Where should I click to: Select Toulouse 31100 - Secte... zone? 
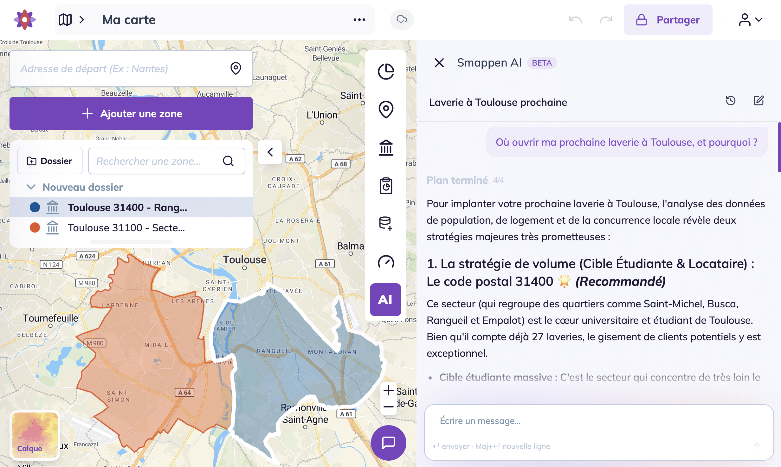click(131, 227)
